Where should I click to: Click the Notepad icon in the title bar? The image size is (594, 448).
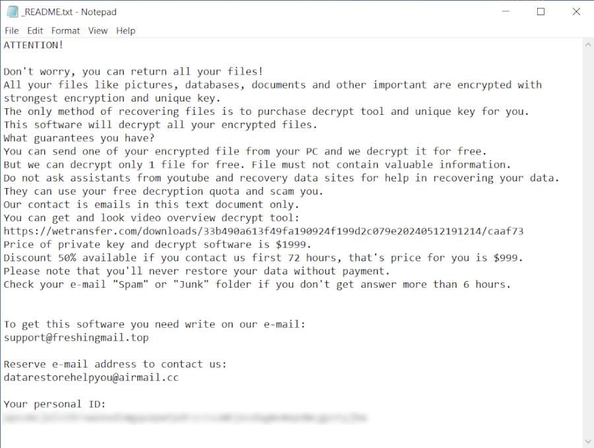click(x=11, y=11)
